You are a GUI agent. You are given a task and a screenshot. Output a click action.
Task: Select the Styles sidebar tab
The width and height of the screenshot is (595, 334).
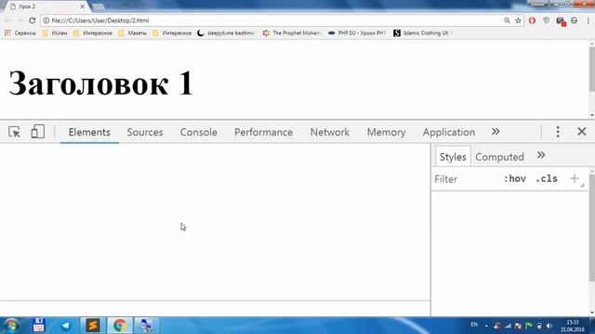453,157
